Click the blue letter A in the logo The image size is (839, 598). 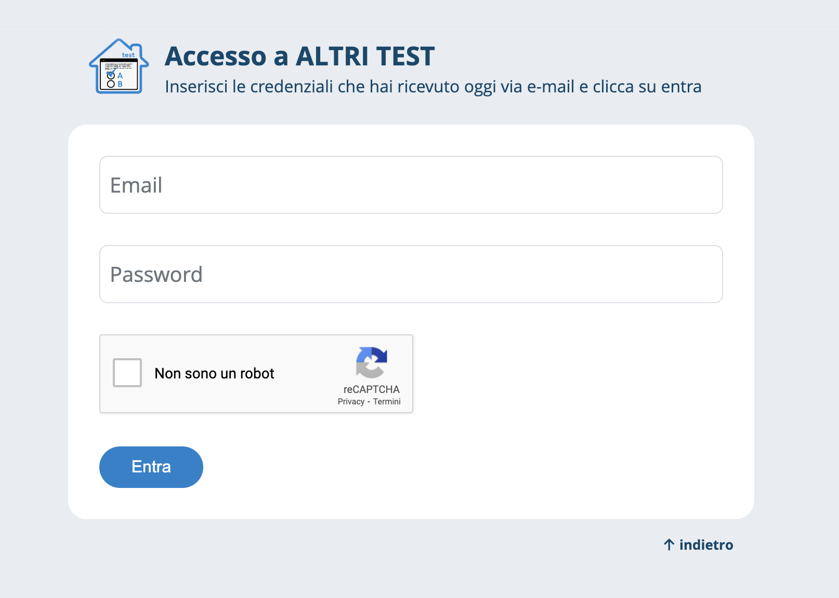120,75
